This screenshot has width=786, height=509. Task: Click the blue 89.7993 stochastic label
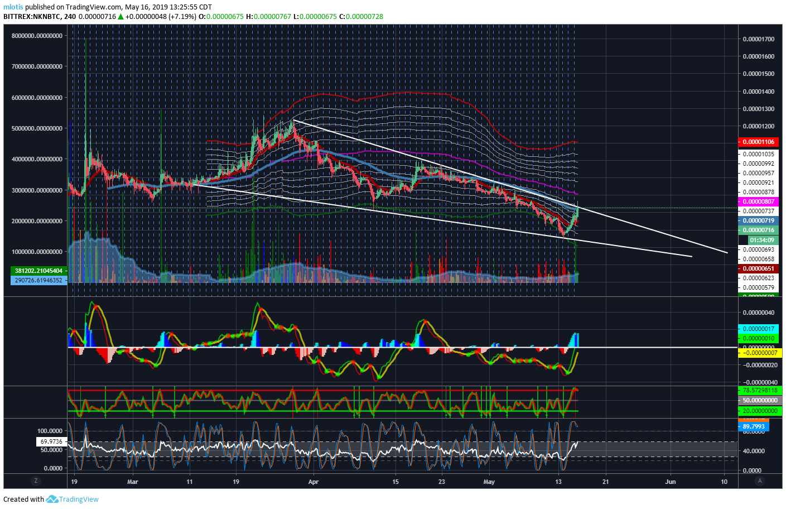pos(754,426)
